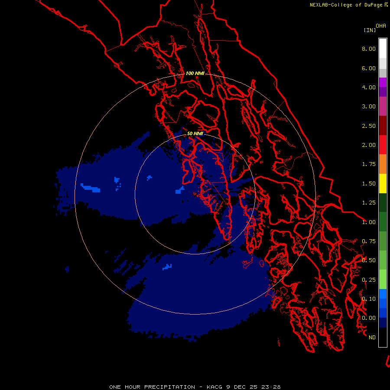
Task: Pick the yellow 1.50 legend swatch
Action: point(383,183)
